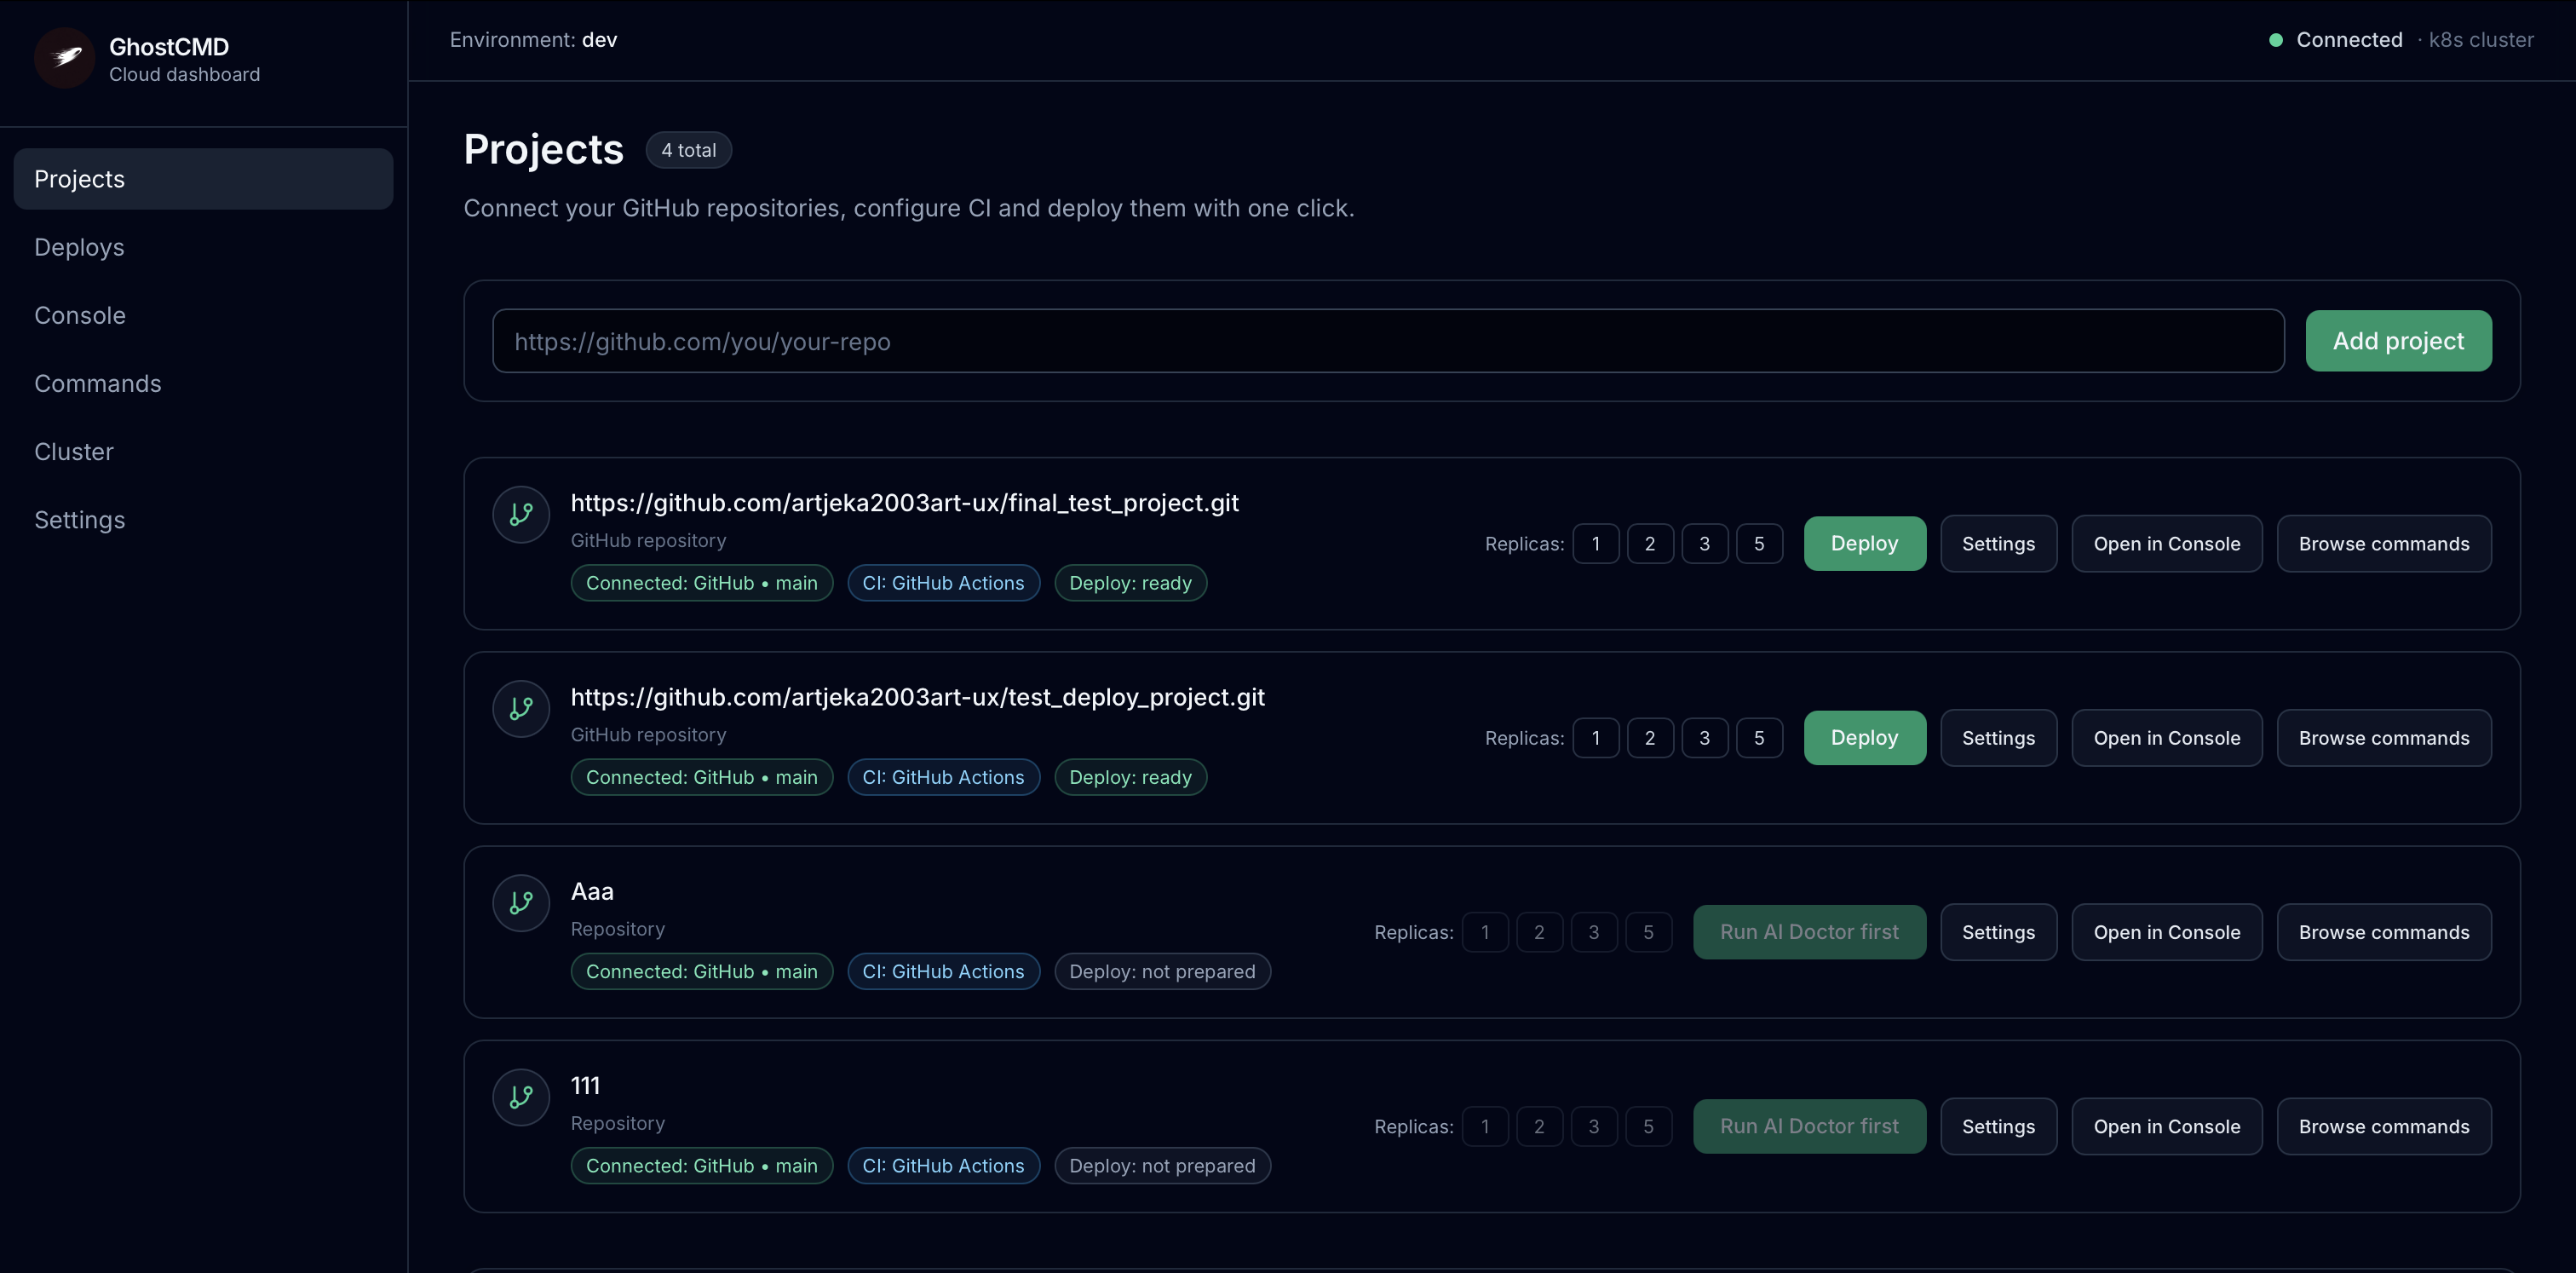
Task: Open the Deploys section in the sidebar
Action: [79, 247]
